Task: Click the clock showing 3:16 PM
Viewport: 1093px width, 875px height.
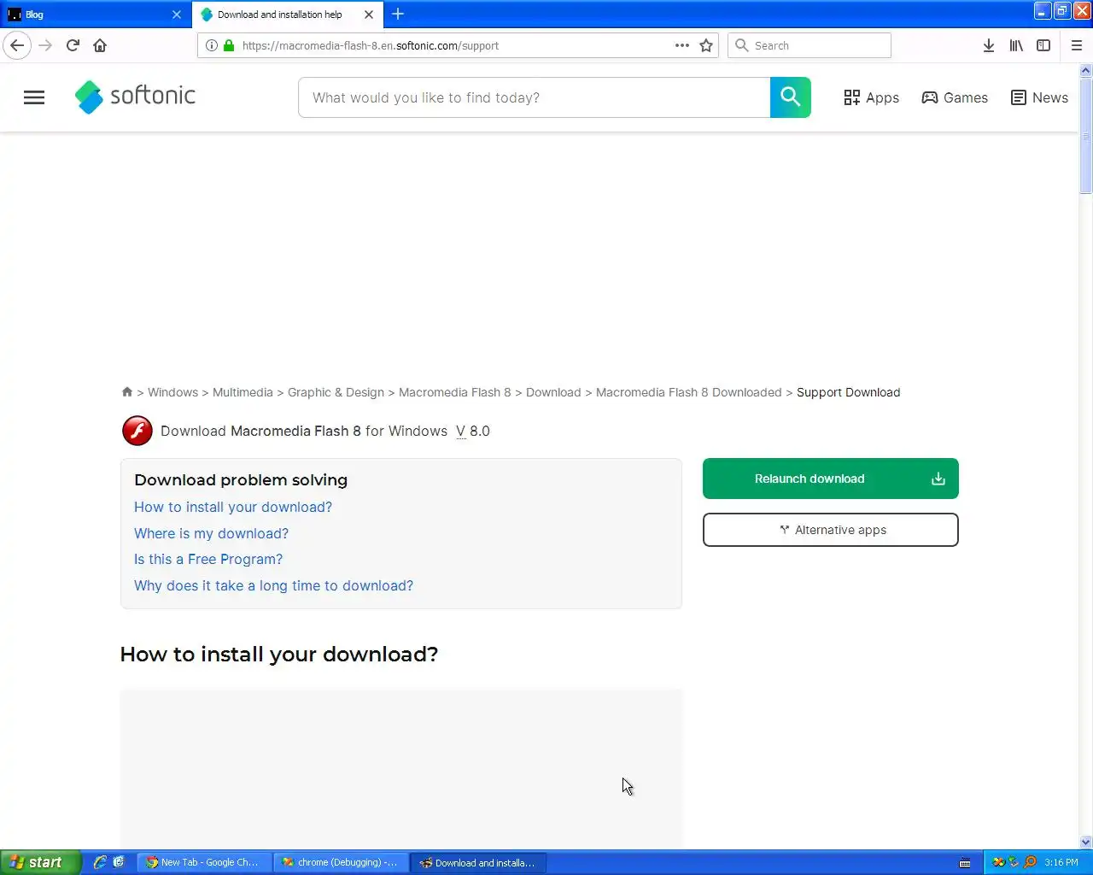Action: pos(1061,862)
